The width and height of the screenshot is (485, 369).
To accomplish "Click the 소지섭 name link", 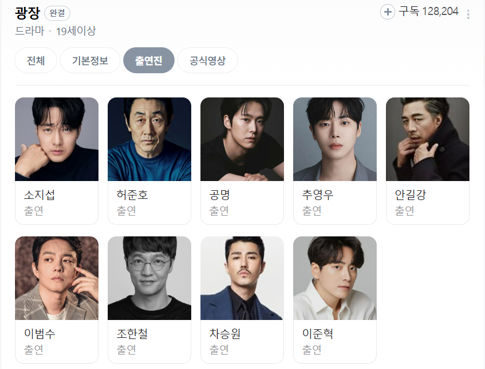I will click(x=40, y=195).
